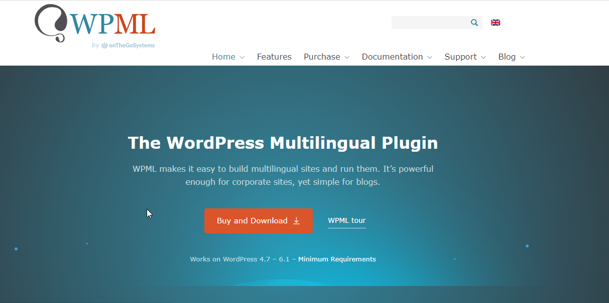Click the onTheGoSystems link under the logo
Screen dimensions: 609x303
coord(128,45)
